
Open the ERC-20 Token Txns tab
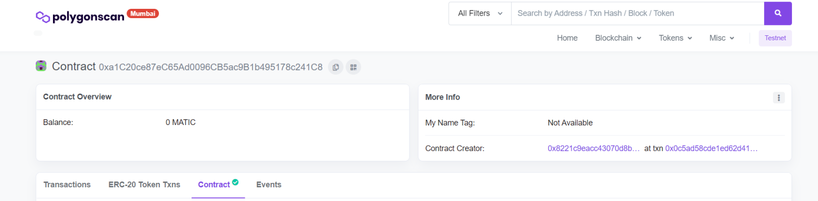pos(144,185)
